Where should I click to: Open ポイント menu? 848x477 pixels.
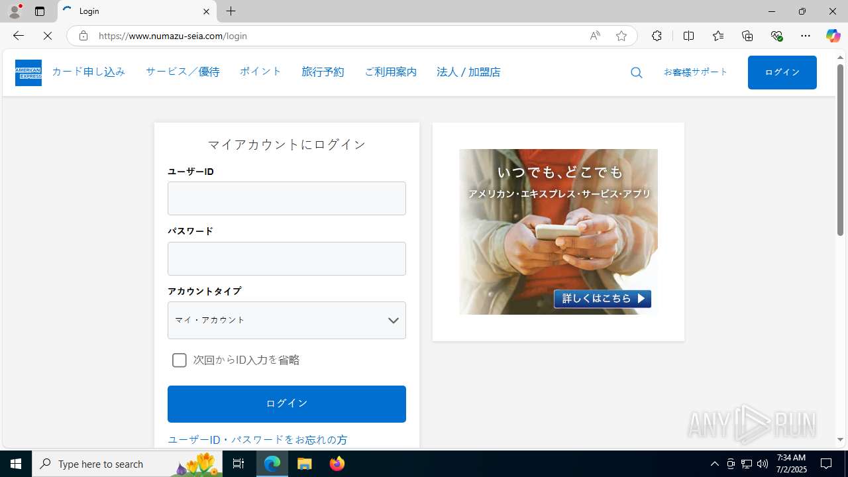[x=260, y=72]
